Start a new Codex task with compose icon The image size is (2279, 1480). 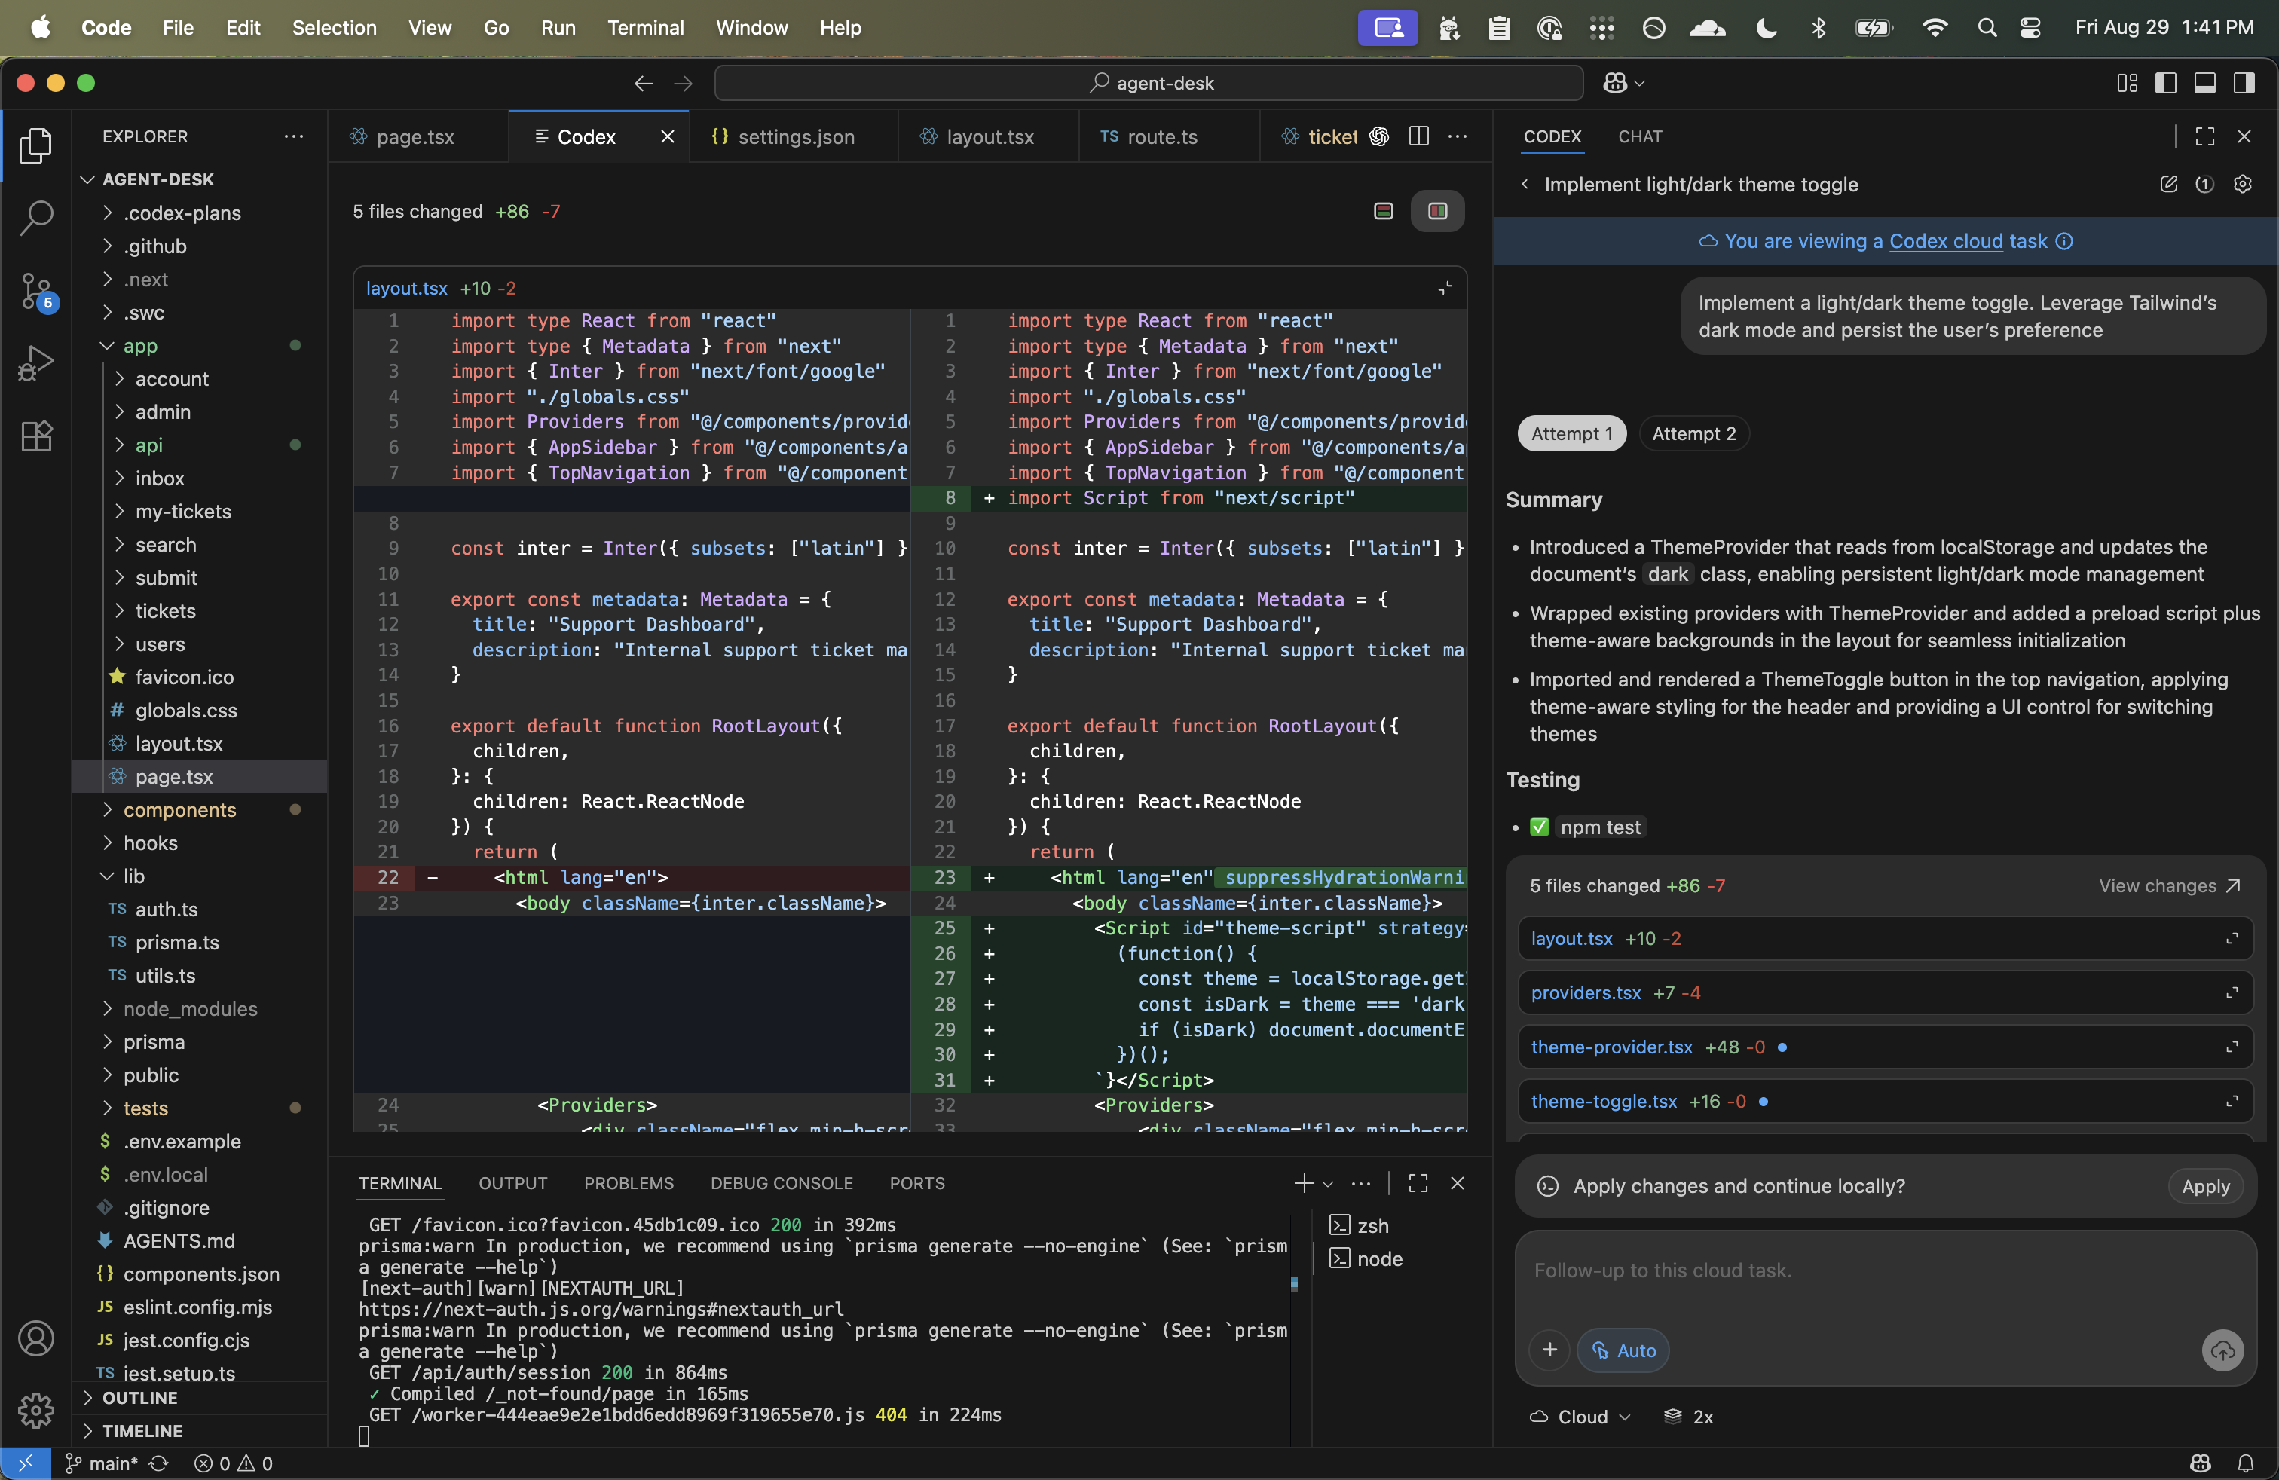click(2169, 184)
